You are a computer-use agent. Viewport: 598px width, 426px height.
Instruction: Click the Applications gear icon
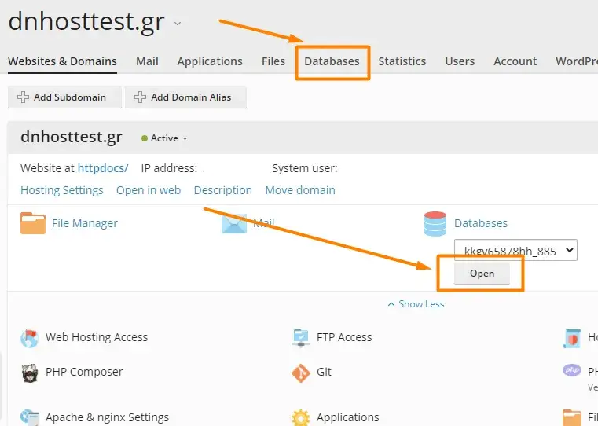click(300, 417)
